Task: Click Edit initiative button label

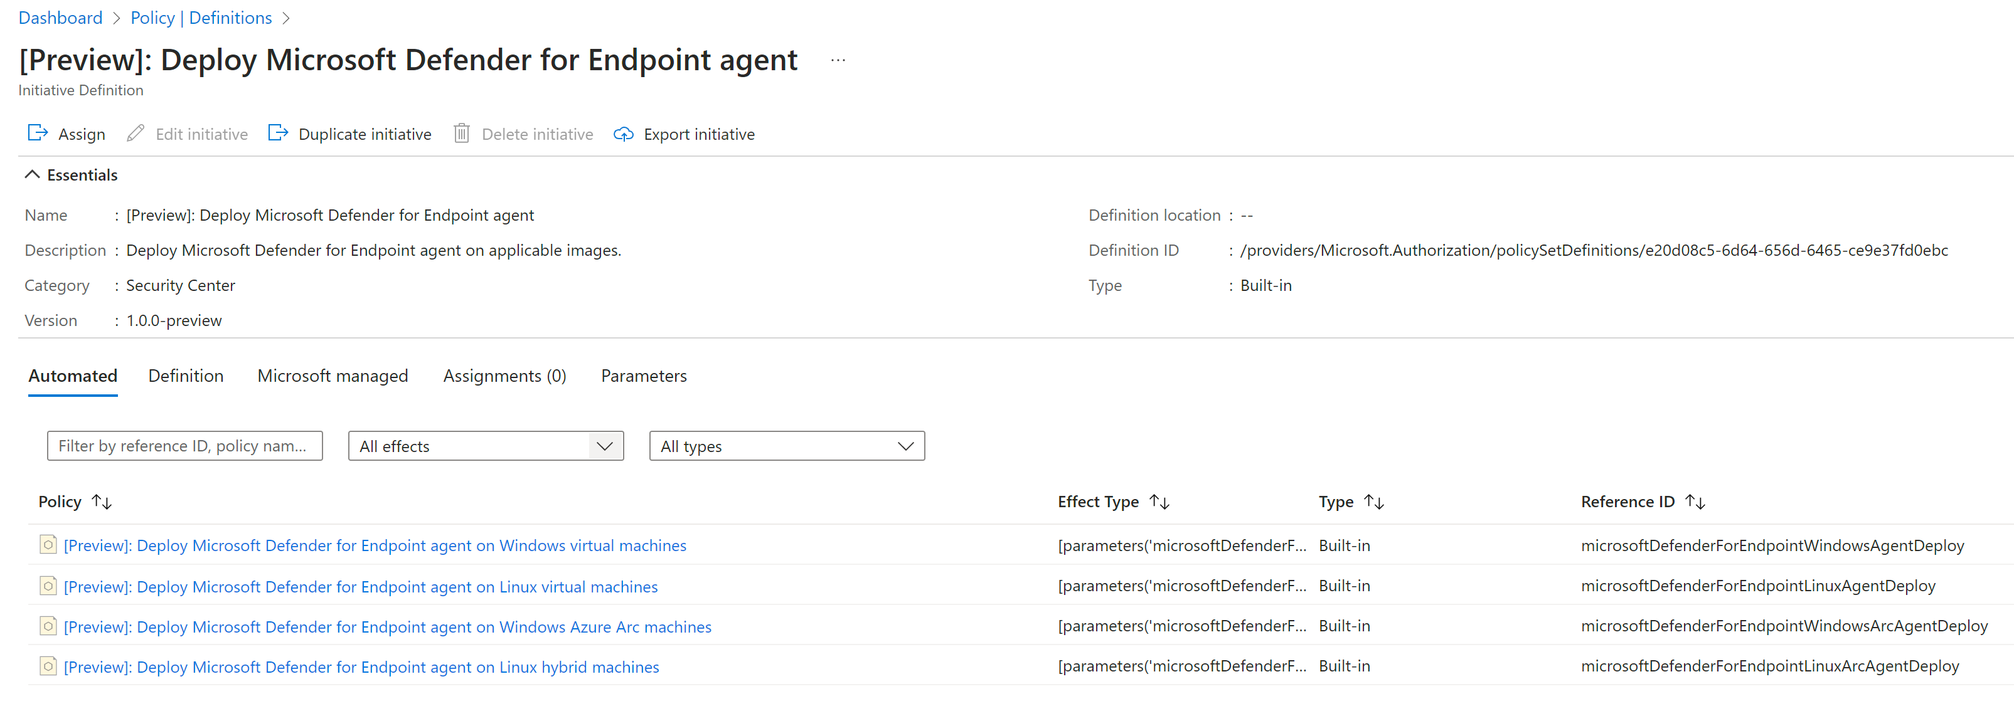Action: (201, 134)
